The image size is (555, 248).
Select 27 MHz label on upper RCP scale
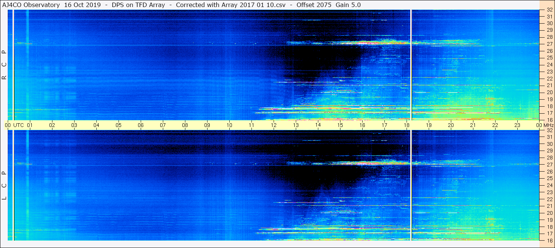[549, 44]
